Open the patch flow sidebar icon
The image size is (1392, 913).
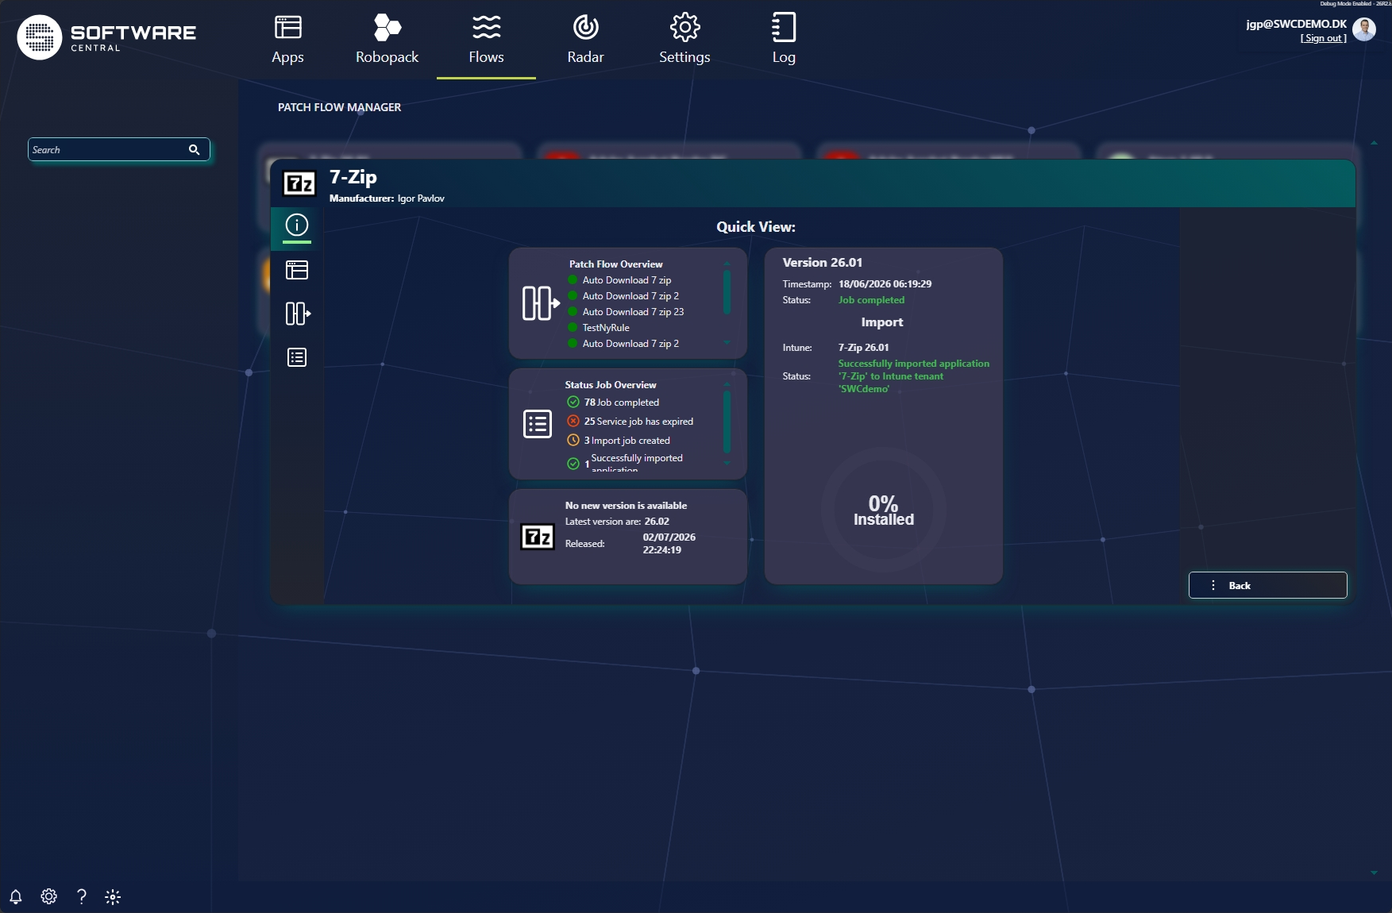click(298, 314)
